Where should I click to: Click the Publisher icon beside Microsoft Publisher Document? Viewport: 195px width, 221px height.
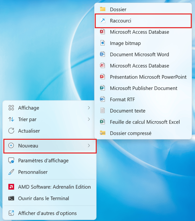(x=102, y=88)
